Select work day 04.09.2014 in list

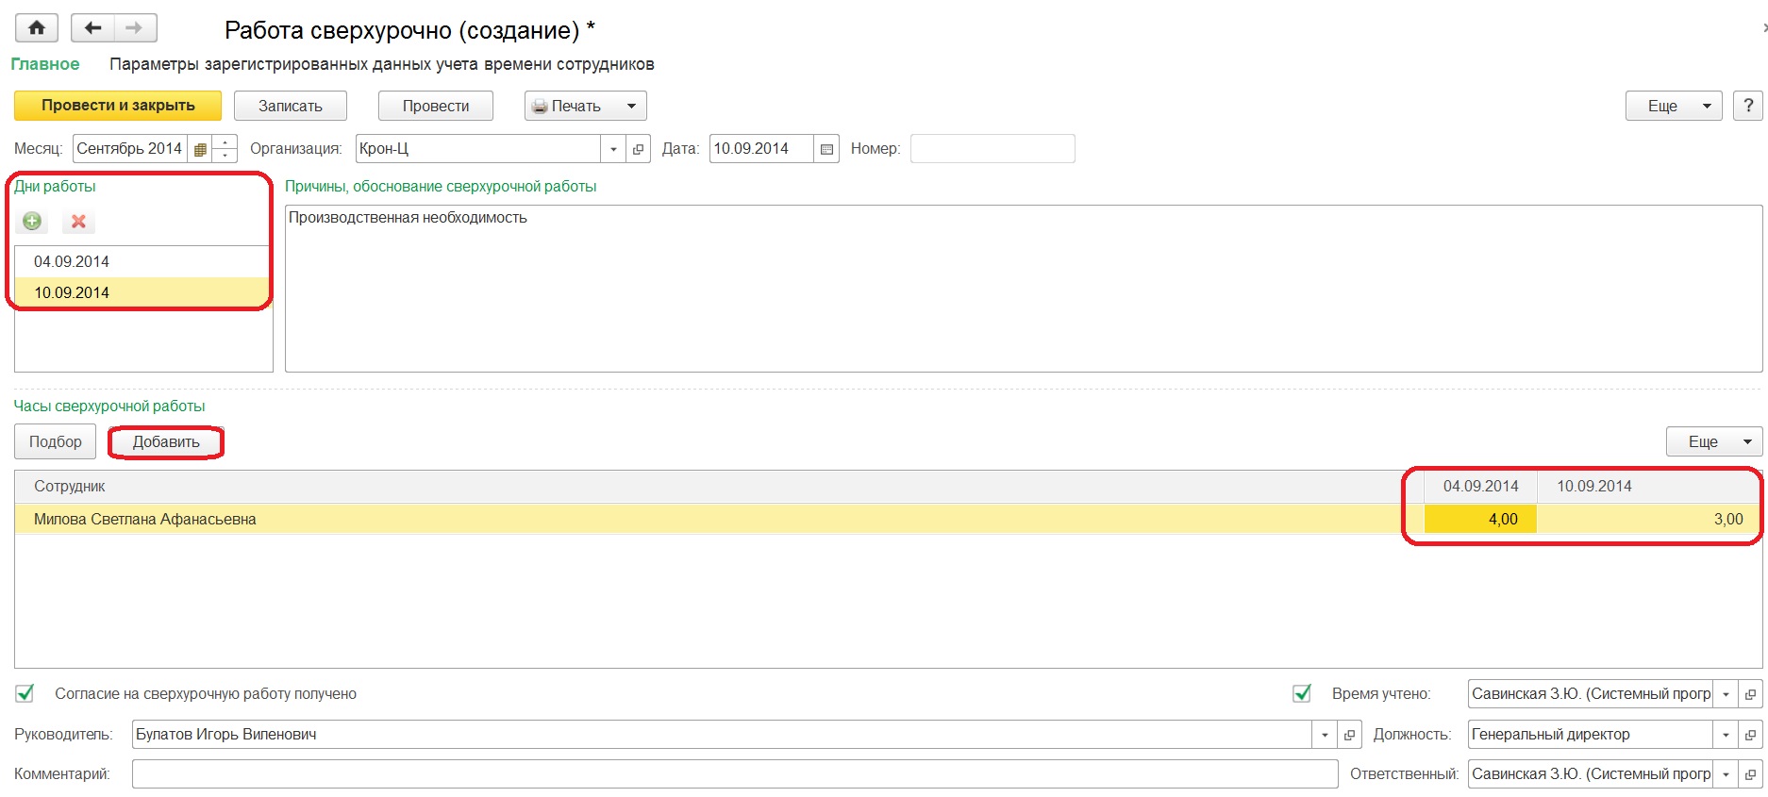pyautogui.click(x=142, y=261)
